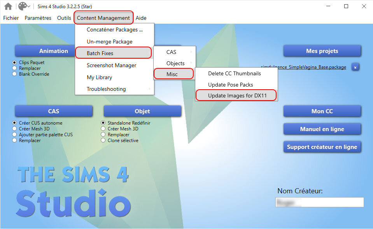Open My Library entry

114,77
